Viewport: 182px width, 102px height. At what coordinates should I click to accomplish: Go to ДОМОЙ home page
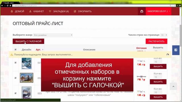pyautogui.click(x=17, y=11)
